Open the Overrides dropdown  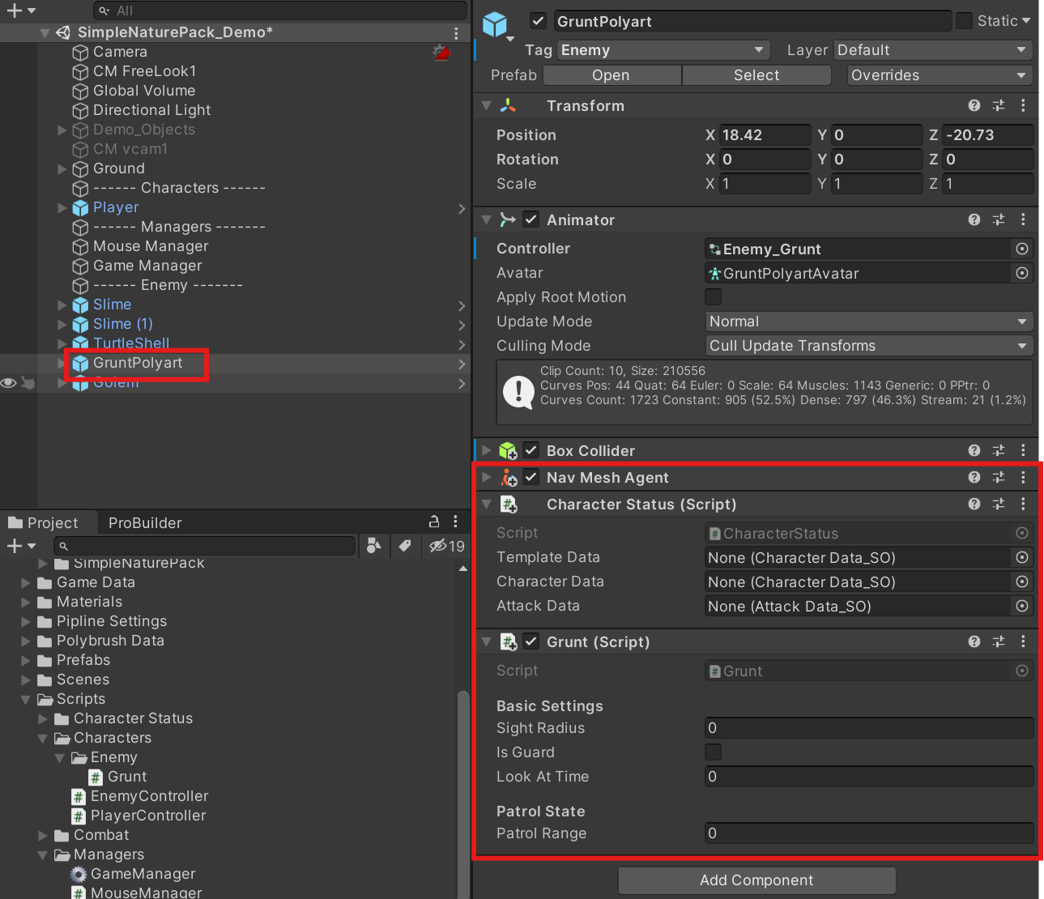click(x=940, y=75)
